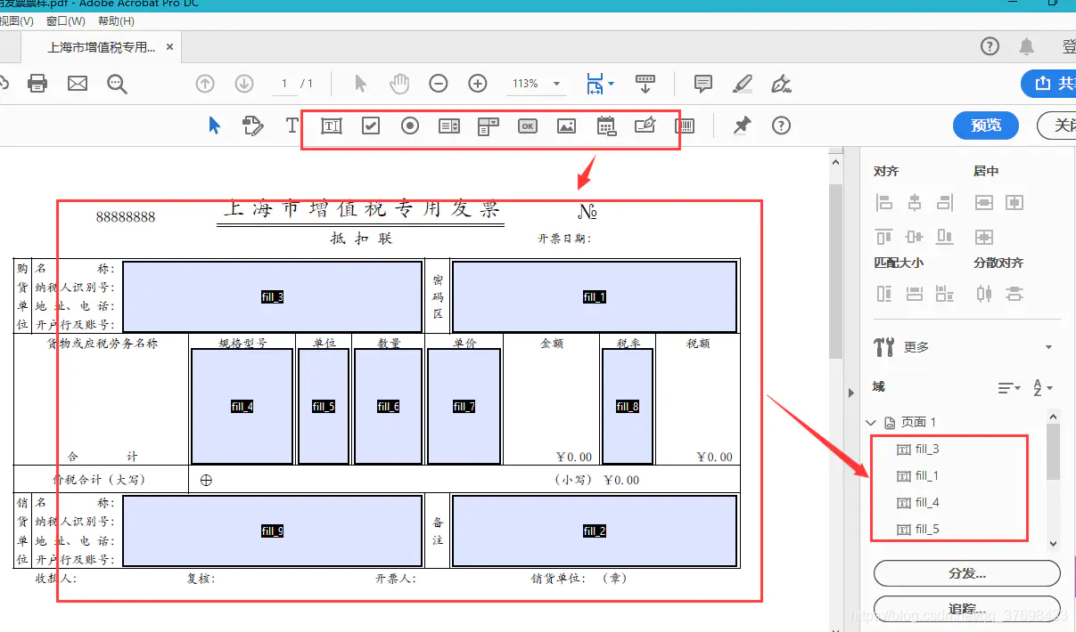The image size is (1076, 632).
Task: Select the Highlight text pen tool
Action: click(742, 84)
